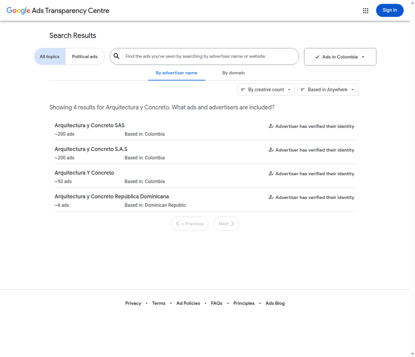Open the Ad Policies footer link

tap(188, 303)
